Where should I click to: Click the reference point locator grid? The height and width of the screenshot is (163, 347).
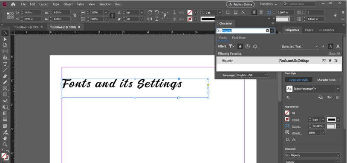tap(10, 16)
